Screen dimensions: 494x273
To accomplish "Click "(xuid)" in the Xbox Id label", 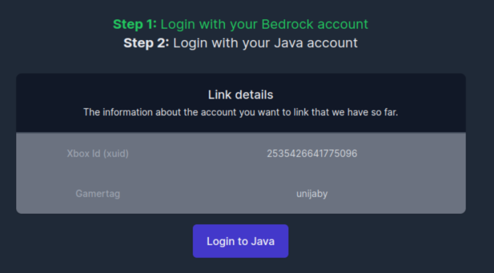I will tap(115, 153).
